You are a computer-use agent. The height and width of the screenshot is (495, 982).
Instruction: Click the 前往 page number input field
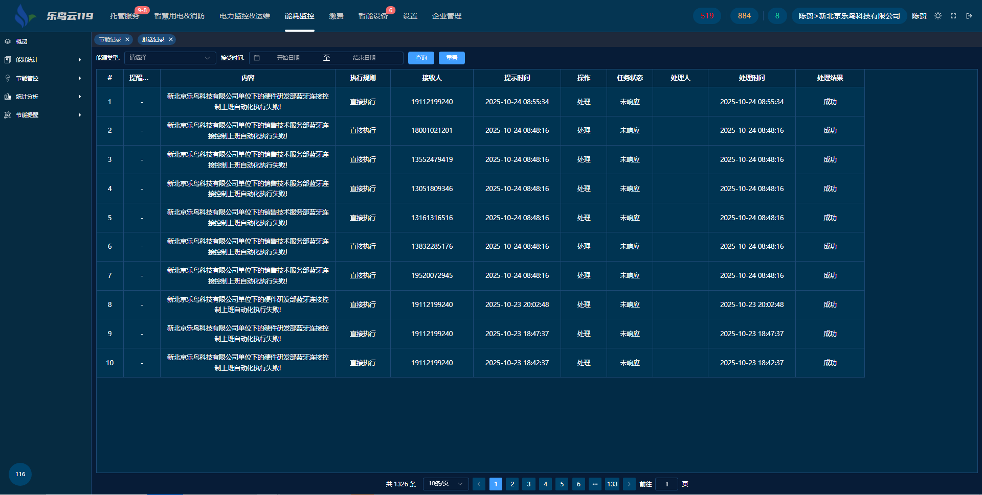pyautogui.click(x=666, y=484)
